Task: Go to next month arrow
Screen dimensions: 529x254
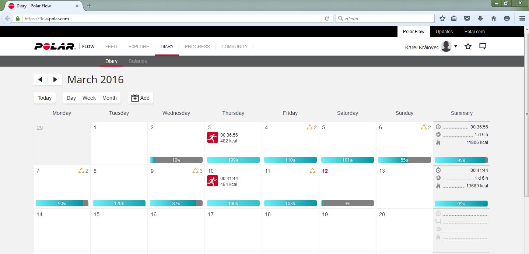Action: [55, 80]
